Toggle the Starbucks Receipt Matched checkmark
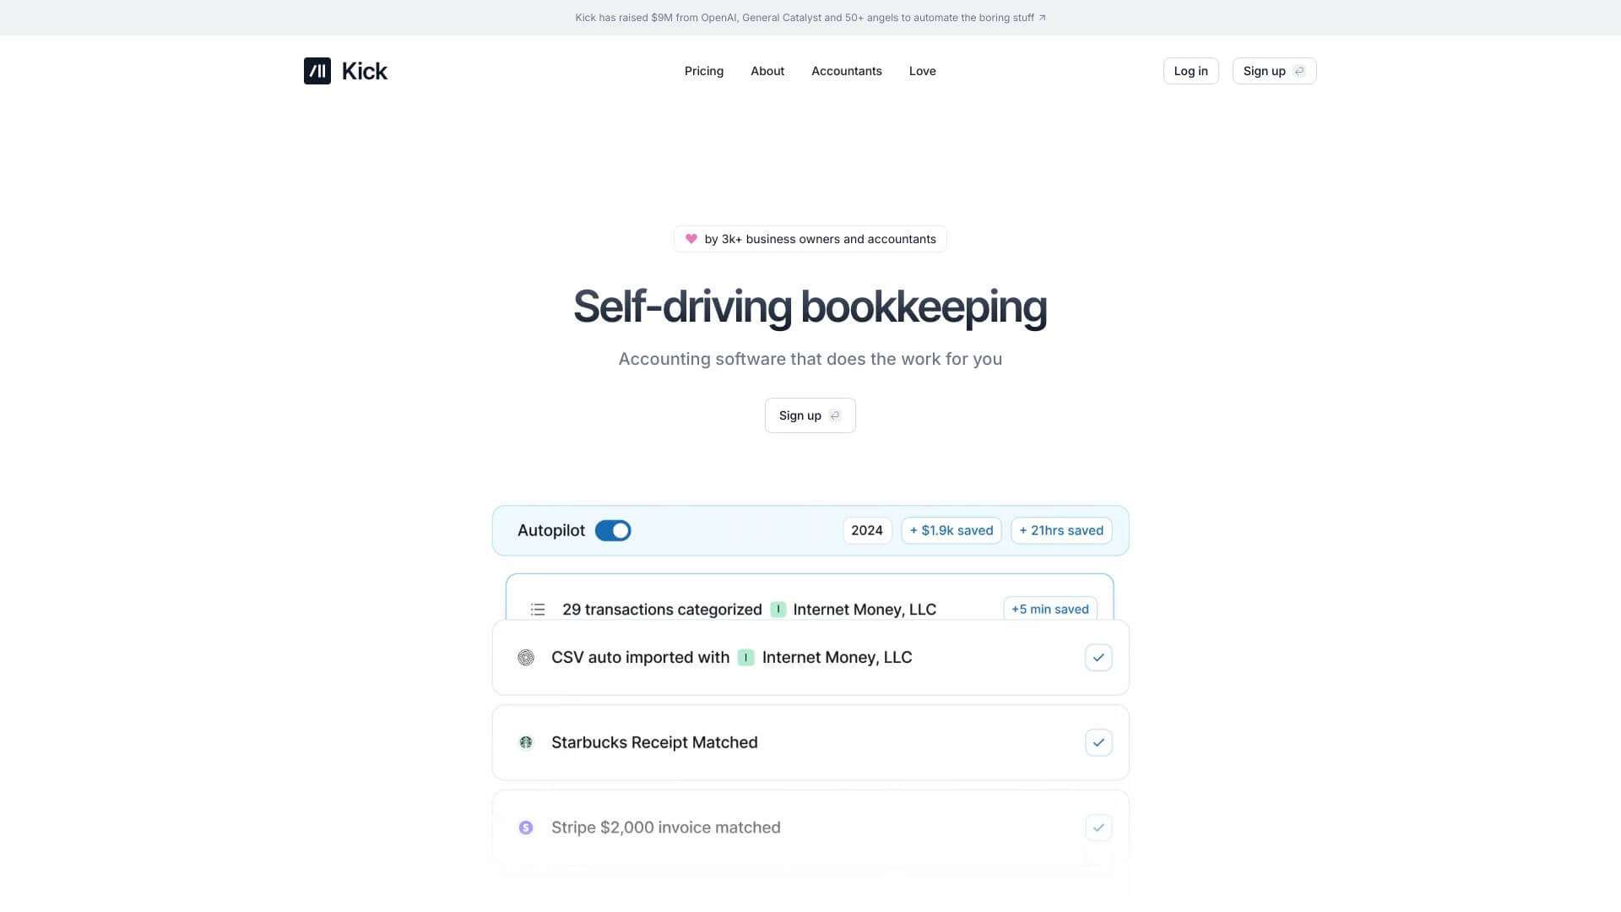The width and height of the screenshot is (1621, 912). coord(1098,742)
